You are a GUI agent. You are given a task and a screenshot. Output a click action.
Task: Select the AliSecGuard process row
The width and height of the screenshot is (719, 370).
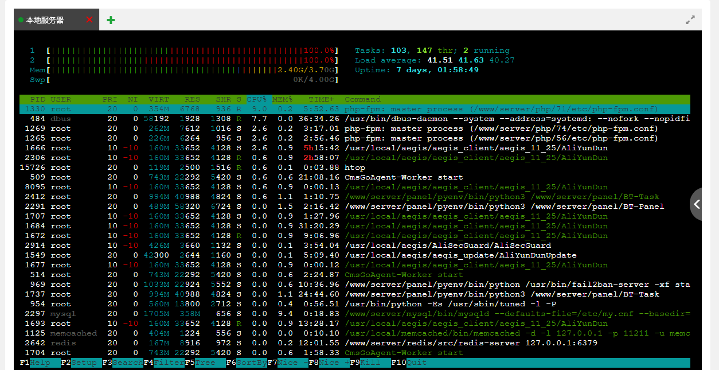[355, 246]
